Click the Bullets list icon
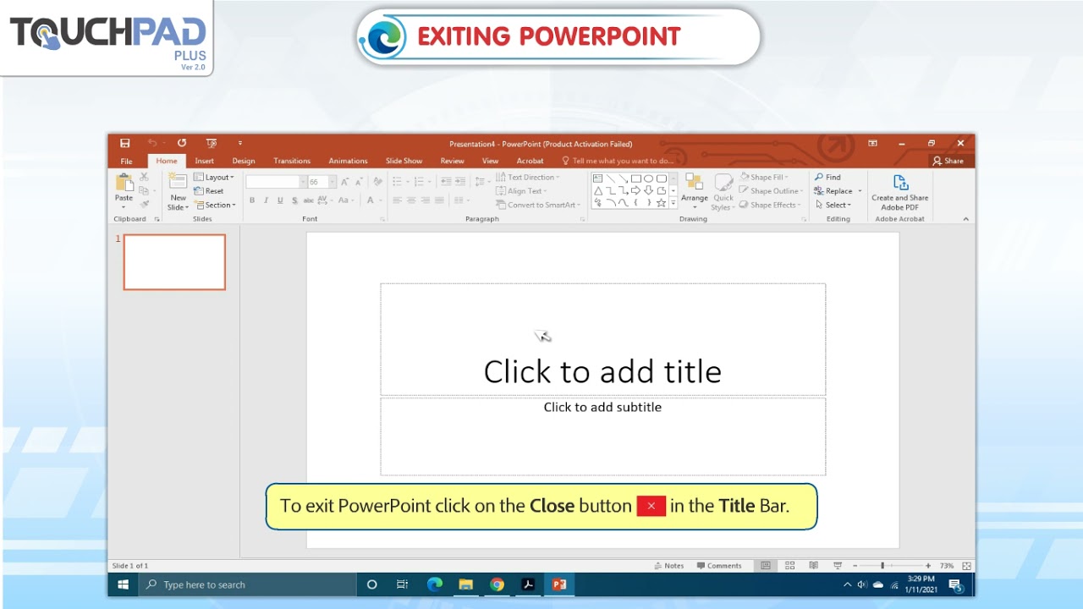 397,182
